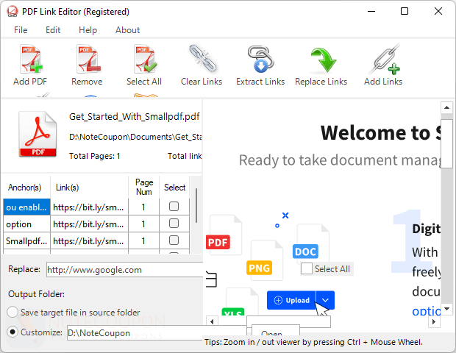Click the link cell in the 'option' row
The image size is (456, 353).
click(89, 224)
